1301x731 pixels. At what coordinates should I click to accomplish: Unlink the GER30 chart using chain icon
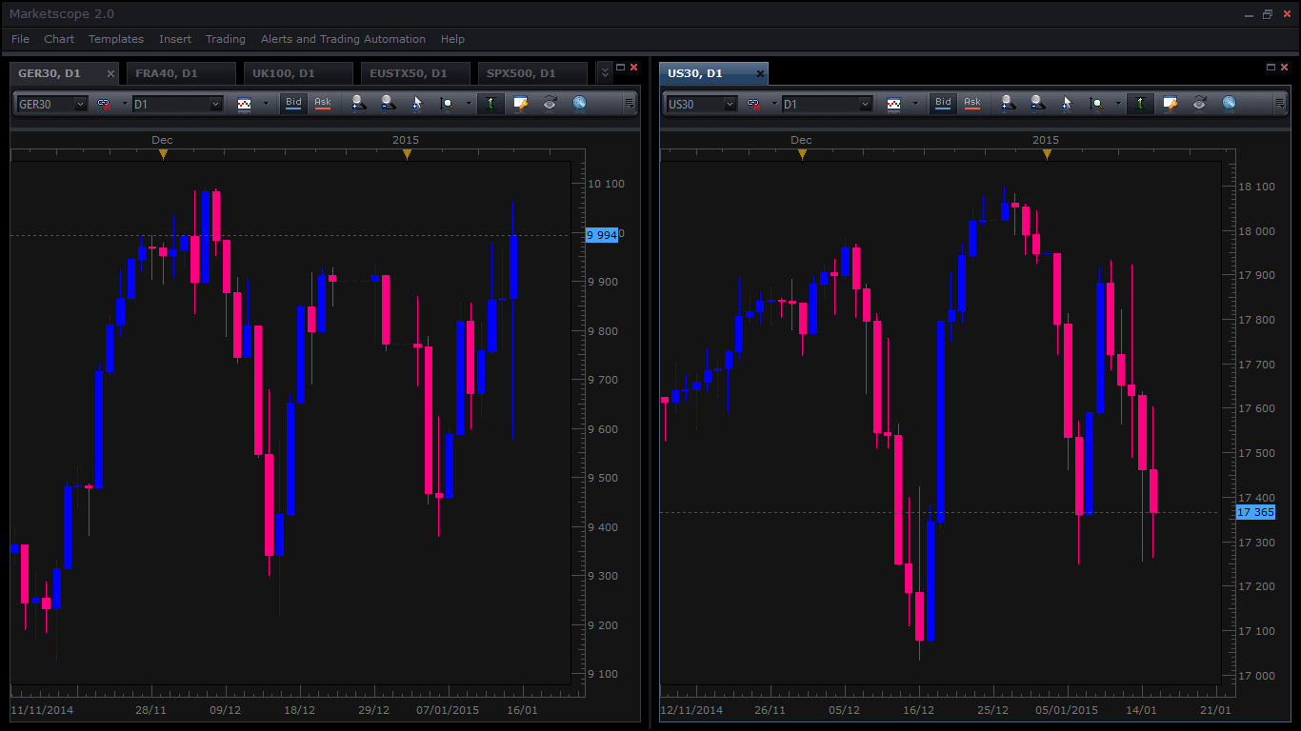click(104, 104)
